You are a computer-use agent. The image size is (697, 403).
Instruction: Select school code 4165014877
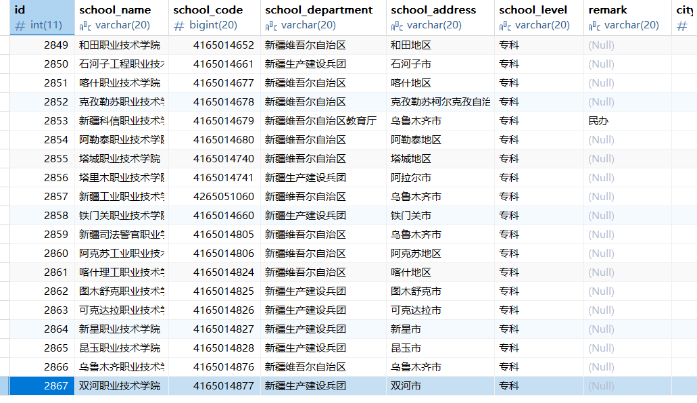[215, 385]
